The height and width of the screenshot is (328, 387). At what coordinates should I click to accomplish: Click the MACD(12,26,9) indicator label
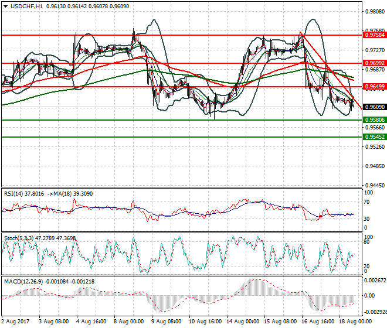tap(25, 282)
